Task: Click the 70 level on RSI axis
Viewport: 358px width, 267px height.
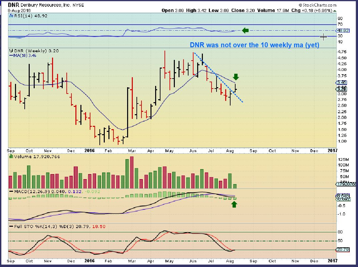Action: click(x=340, y=24)
